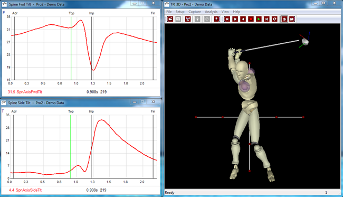Click the golf club head in 3D view
The width and height of the screenshot is (343, 197).
coord(305,41)
